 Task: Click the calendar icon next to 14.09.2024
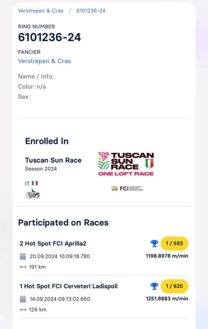click(23, 299)
